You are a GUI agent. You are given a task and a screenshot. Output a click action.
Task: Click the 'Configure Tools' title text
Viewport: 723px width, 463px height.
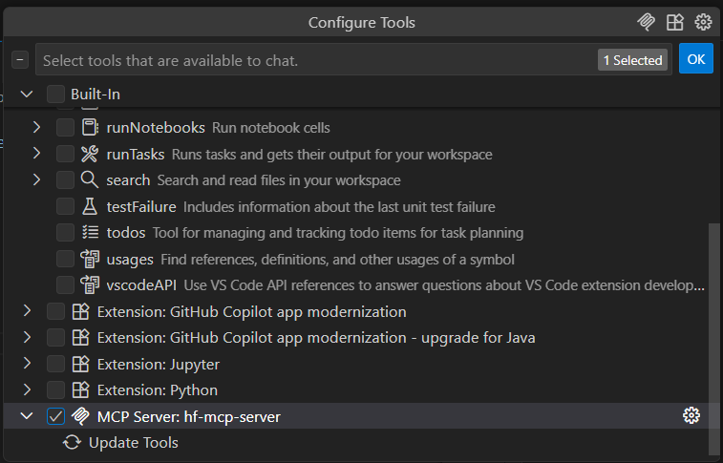pos(361,23)
